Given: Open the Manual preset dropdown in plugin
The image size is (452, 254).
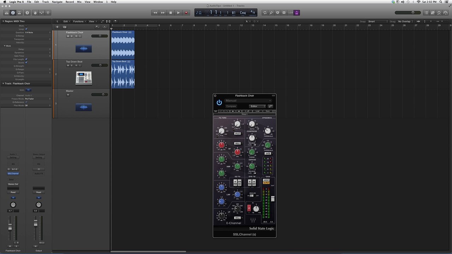Looking at the screenshot, I should [249, 101].
